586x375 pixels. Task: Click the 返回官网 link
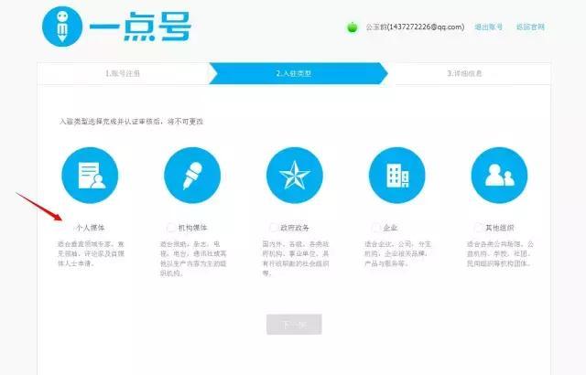point(530,27)
